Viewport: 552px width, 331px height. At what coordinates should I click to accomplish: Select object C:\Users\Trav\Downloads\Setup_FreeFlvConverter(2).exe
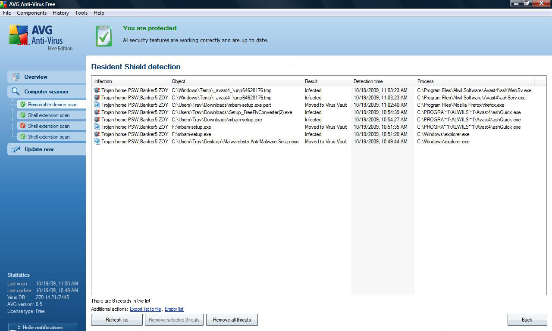click(x=232, y=112)
